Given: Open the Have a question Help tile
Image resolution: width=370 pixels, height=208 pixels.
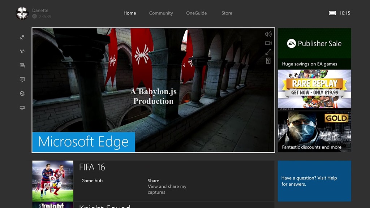Looking at the screenshot, I should [314, 181].
